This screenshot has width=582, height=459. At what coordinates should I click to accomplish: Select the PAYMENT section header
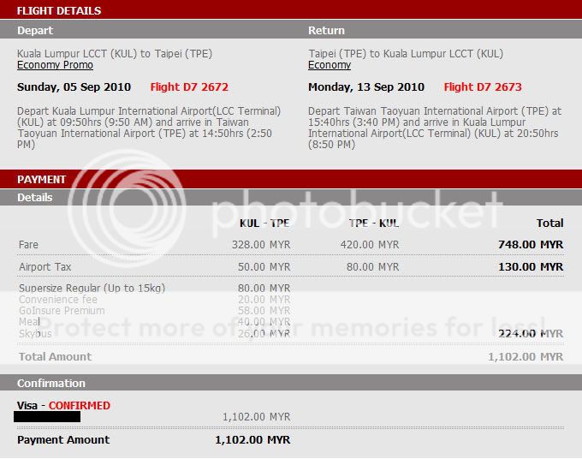click(42, 179)
